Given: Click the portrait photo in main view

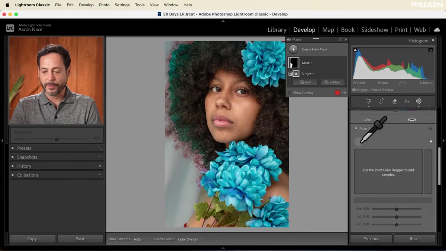Looking at the screenshot, I should pos(227,134).
